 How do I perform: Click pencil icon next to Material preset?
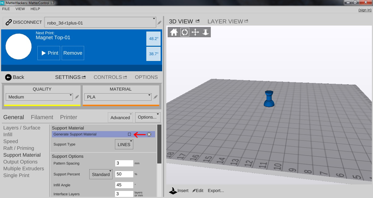156,97
